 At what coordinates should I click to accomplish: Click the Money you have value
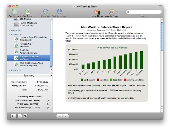(x=42, y=82)
